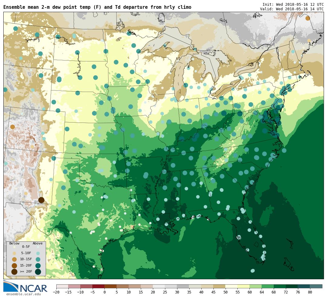This screenshot has height=298, width=327.
Task: Open the ensemble.ucar.edu link
Action: (23, 294)
